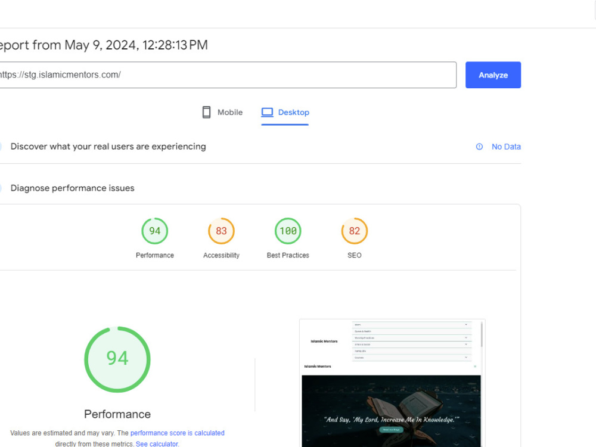Click the desktop laptop icon

click(267, 112)
